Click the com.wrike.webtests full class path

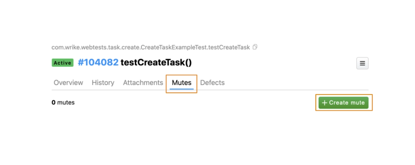pyautogui.click(x=151, y=47)
